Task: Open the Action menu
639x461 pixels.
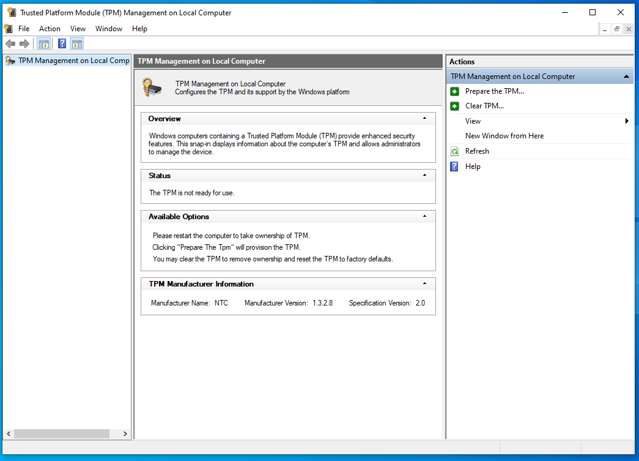Action: (x=50, y=29)
